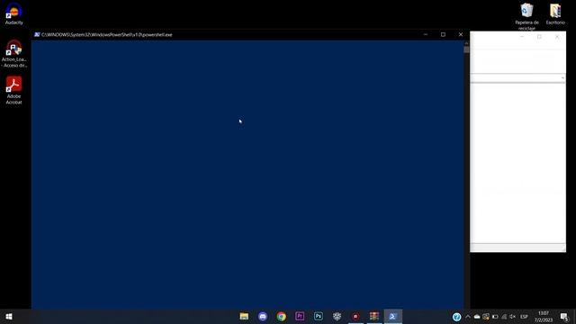The image size is (576, 324).
Task: Open Adobe Photoshop from the taskbar
Action: (319, 316)
